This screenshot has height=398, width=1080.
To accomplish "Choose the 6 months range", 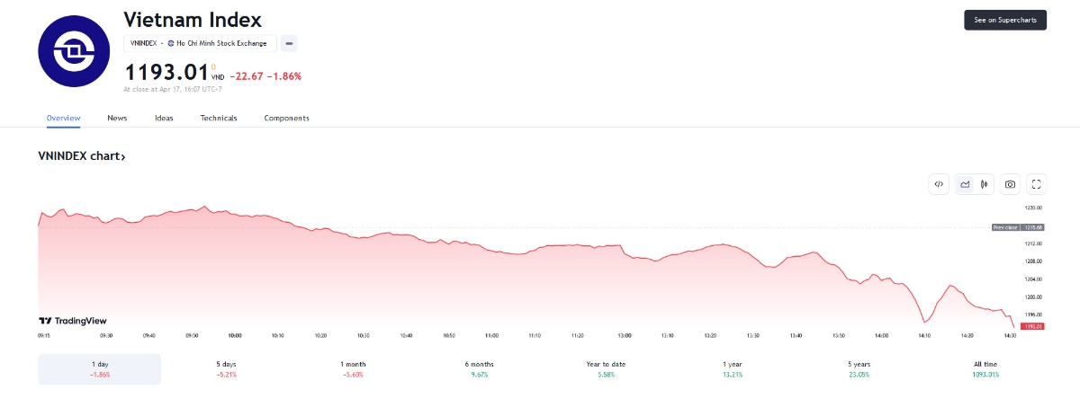I will 478,368.
